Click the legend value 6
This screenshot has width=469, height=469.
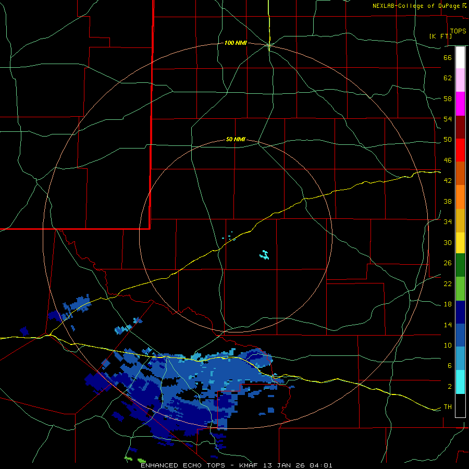pos(450,366)
